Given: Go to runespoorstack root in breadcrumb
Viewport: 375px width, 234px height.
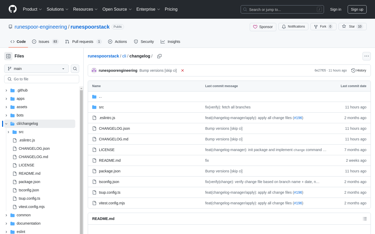Looking at the screenshot, I should tap(103, 56).
